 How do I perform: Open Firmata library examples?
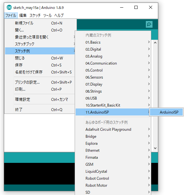[x=113, y=157]
